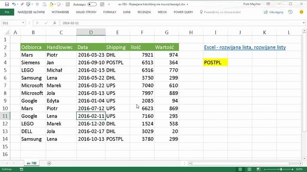Open the RECENZJA ribbon tab
The height and width of the screenshot is (172, 307).
144,12
